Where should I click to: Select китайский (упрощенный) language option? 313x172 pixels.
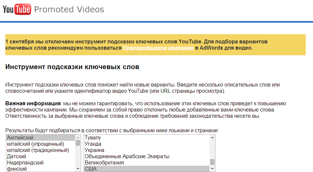41,144
